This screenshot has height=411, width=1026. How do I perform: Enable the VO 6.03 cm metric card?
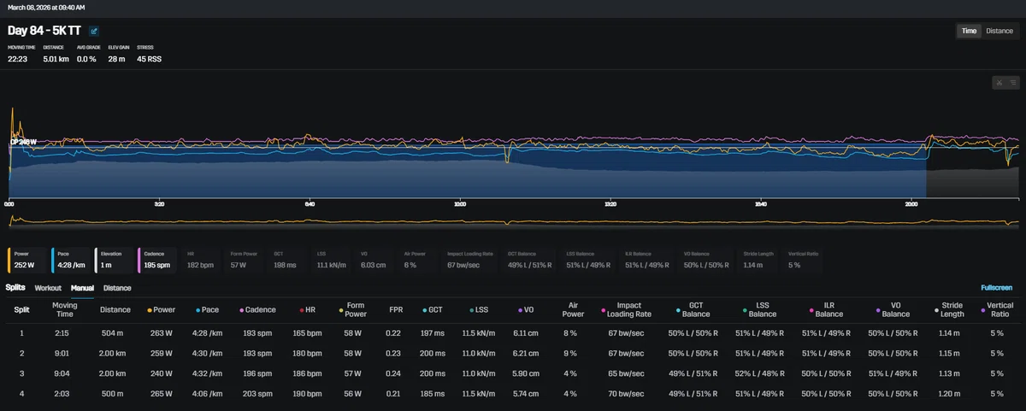tap(375, 260)
